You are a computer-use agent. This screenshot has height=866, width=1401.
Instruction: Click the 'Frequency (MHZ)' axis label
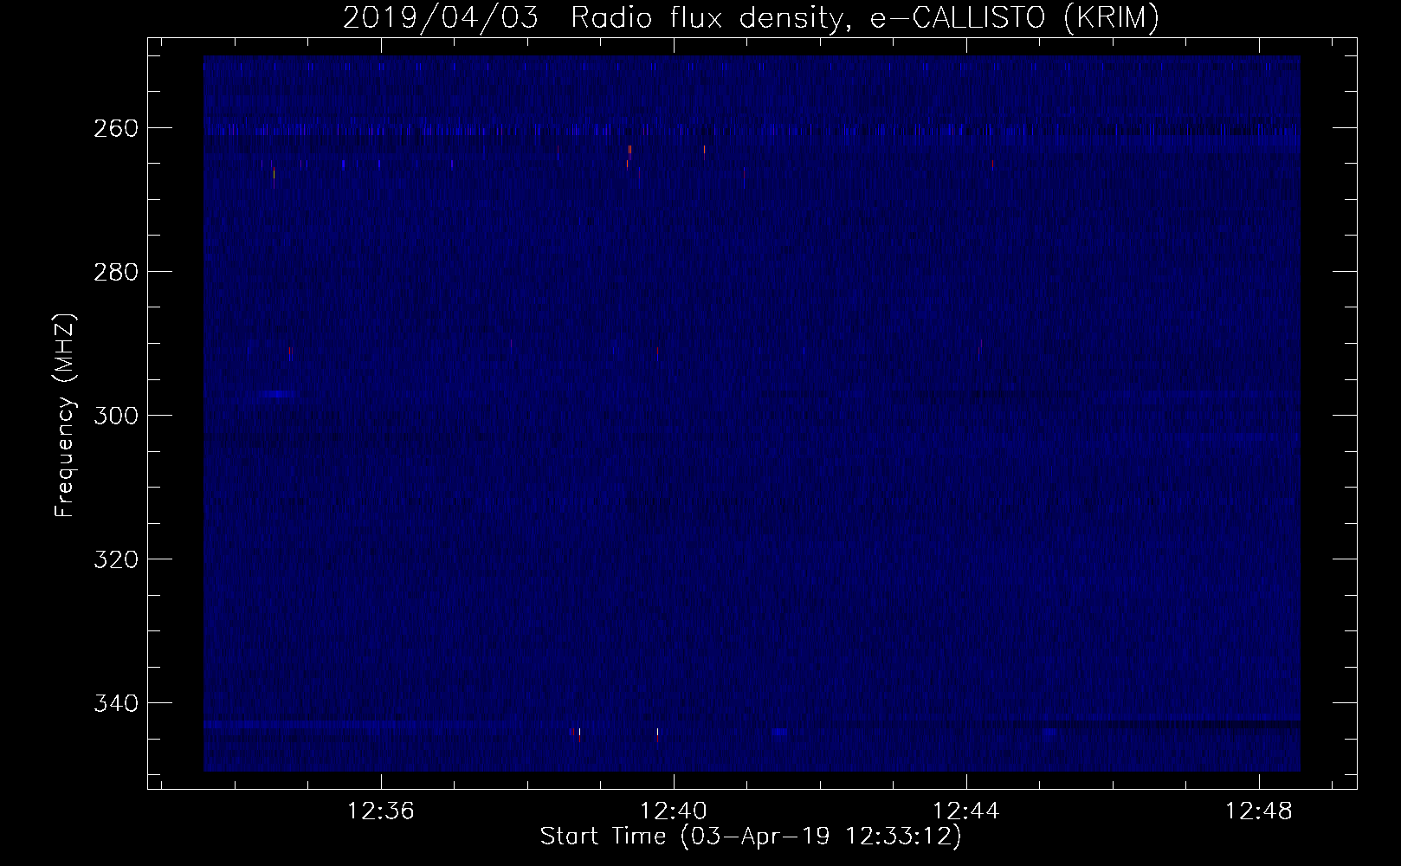(65, 415)
